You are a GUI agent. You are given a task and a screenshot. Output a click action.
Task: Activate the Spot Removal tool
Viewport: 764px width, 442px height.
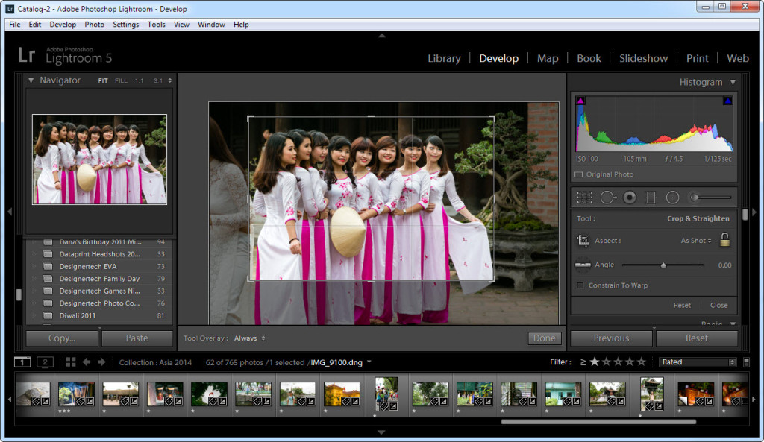(x=607, y=198)
